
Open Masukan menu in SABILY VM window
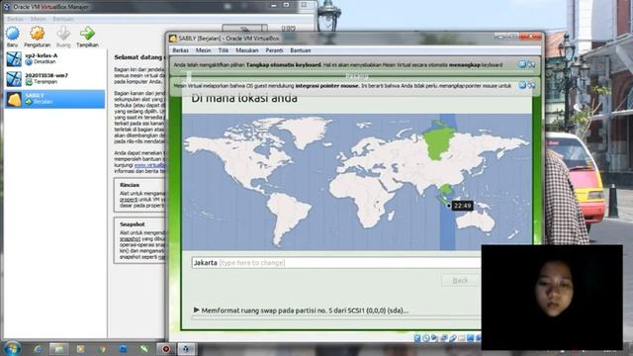pyautogui.click(x=247, y=50)
